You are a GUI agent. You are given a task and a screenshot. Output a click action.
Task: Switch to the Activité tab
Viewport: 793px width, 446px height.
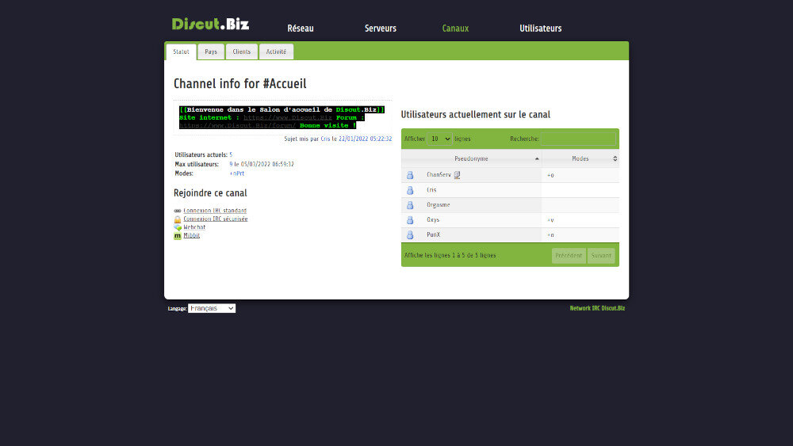(x=276, y=51)
